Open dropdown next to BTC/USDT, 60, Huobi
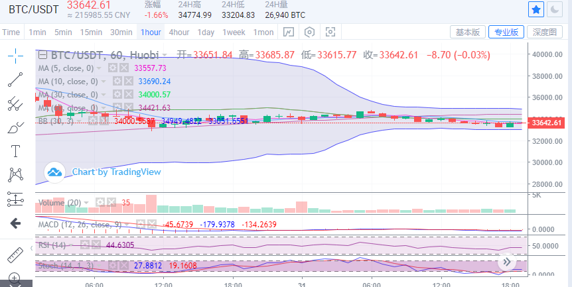This screenshot has height=287, width=572. (x=165, y=56)
